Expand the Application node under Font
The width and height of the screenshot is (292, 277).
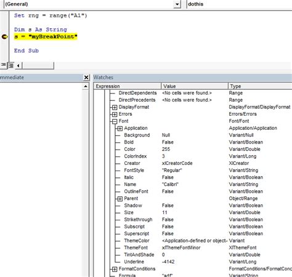point(120,129)
